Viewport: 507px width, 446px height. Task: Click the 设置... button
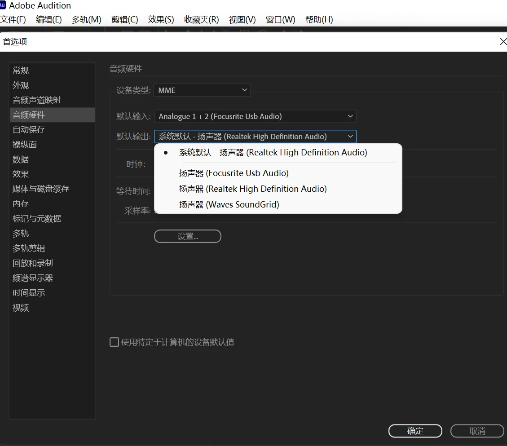(x=188, y=236)
